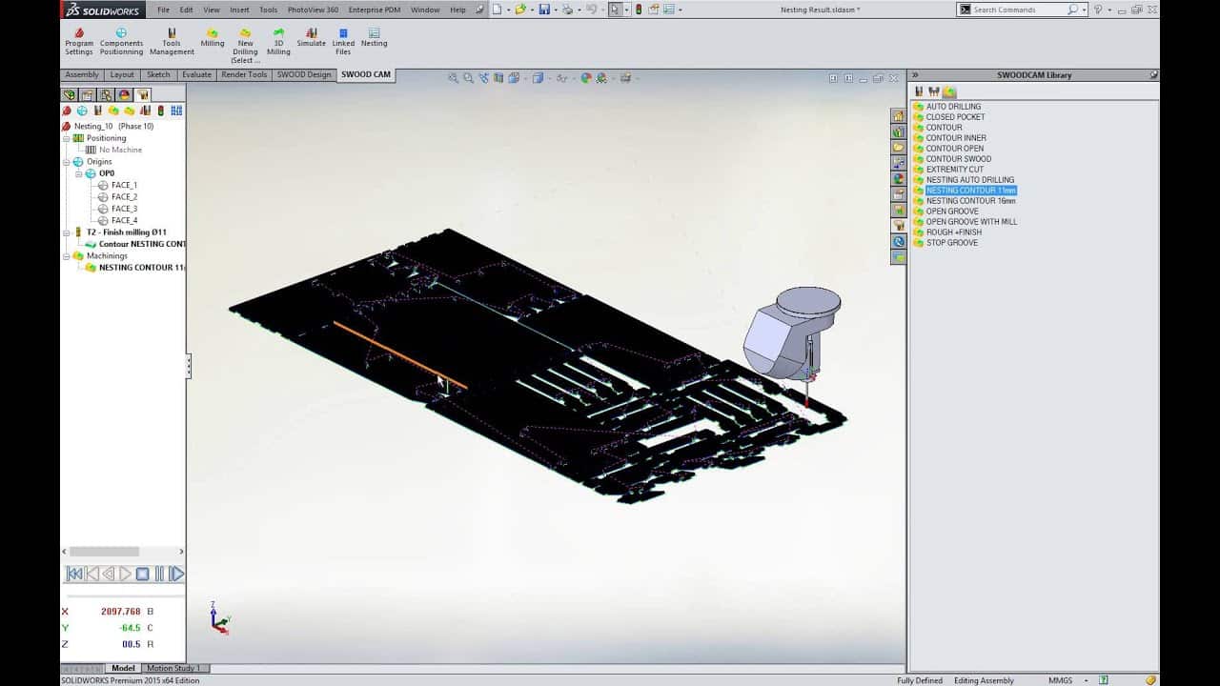The height and width of the screenshot is (686, 1220).
Task: Click the New document icon
Action: tap(497, 10)
